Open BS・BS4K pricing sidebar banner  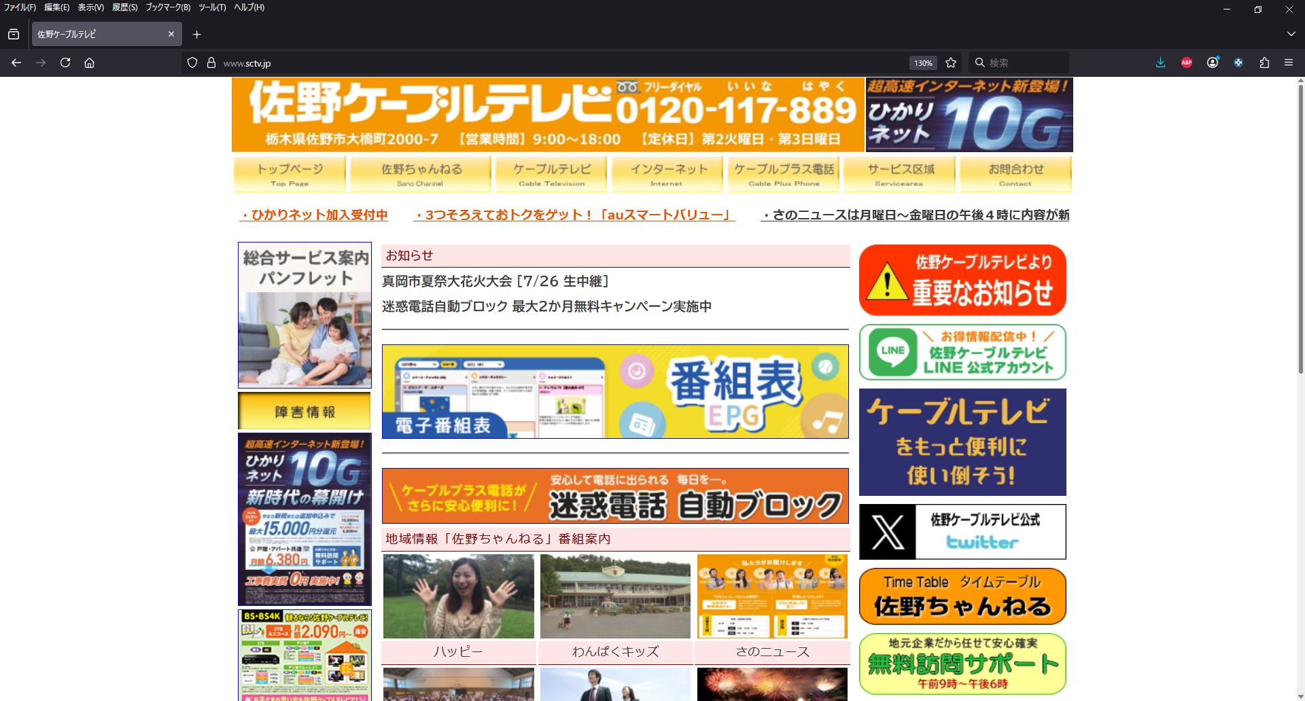[304, 655]
